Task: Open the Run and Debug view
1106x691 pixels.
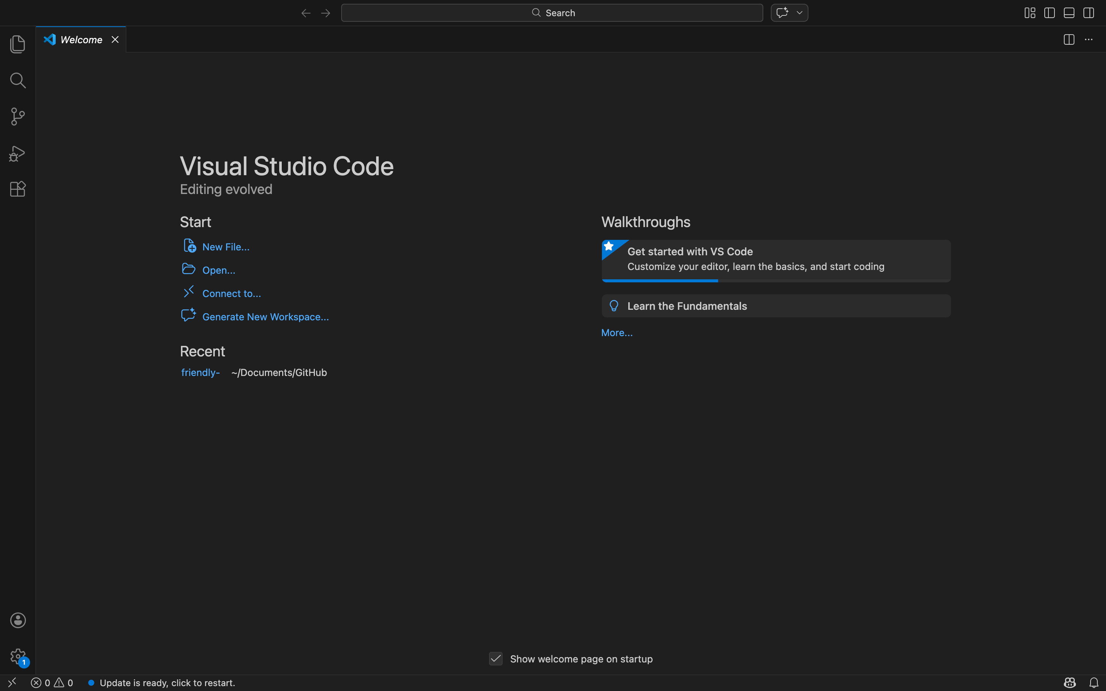Action: [17, 153]
